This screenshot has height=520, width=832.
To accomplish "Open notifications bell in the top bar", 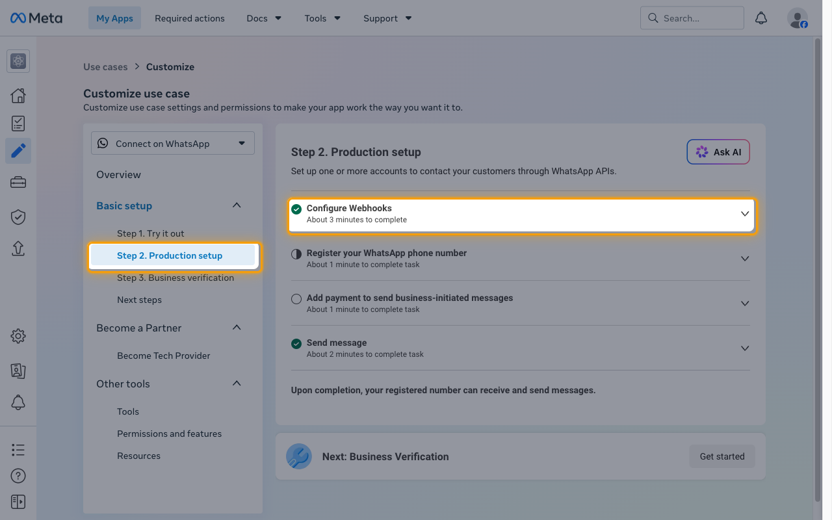I will (761, 18).
